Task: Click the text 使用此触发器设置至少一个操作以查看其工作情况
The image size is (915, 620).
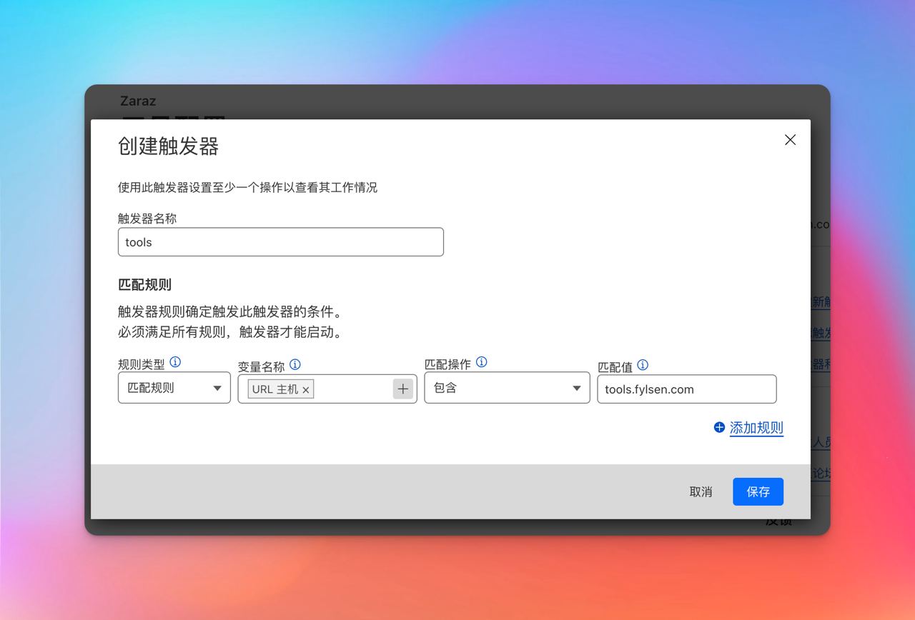Action: 247,187
